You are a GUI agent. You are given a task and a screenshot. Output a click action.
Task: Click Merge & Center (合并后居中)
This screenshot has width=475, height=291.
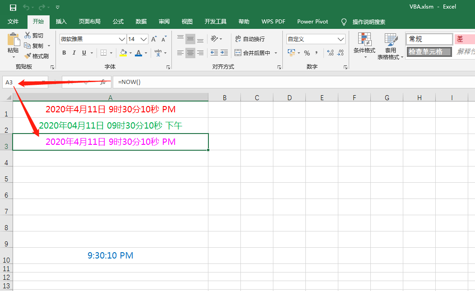click(x=253, y=53)
